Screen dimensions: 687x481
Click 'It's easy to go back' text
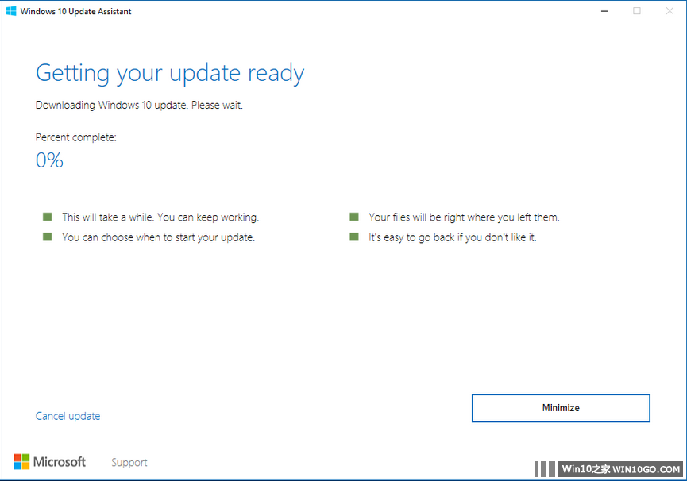(452, 237)
